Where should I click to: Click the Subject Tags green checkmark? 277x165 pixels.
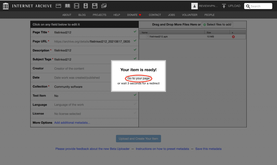point(135,58)
